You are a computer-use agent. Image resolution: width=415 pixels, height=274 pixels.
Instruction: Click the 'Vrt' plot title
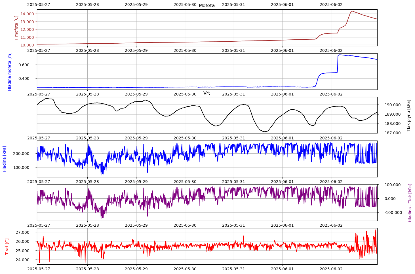pyautogui.click(x=207, y=93)
